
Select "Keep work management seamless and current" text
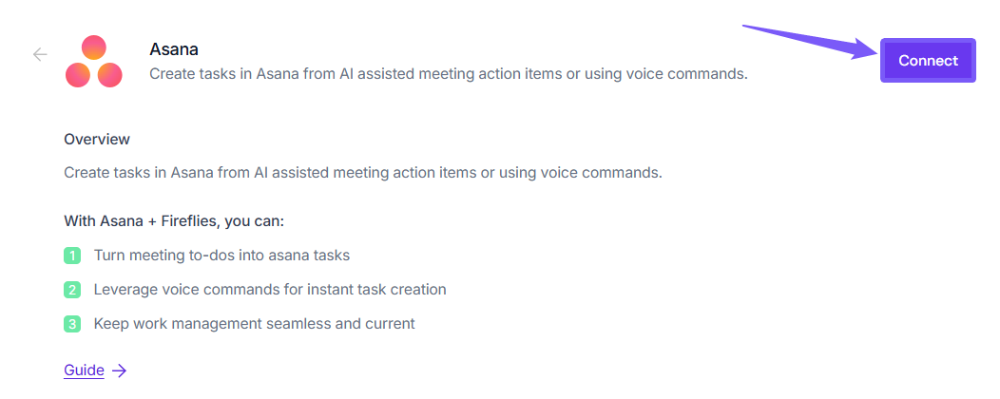click(x=254, y=324)
